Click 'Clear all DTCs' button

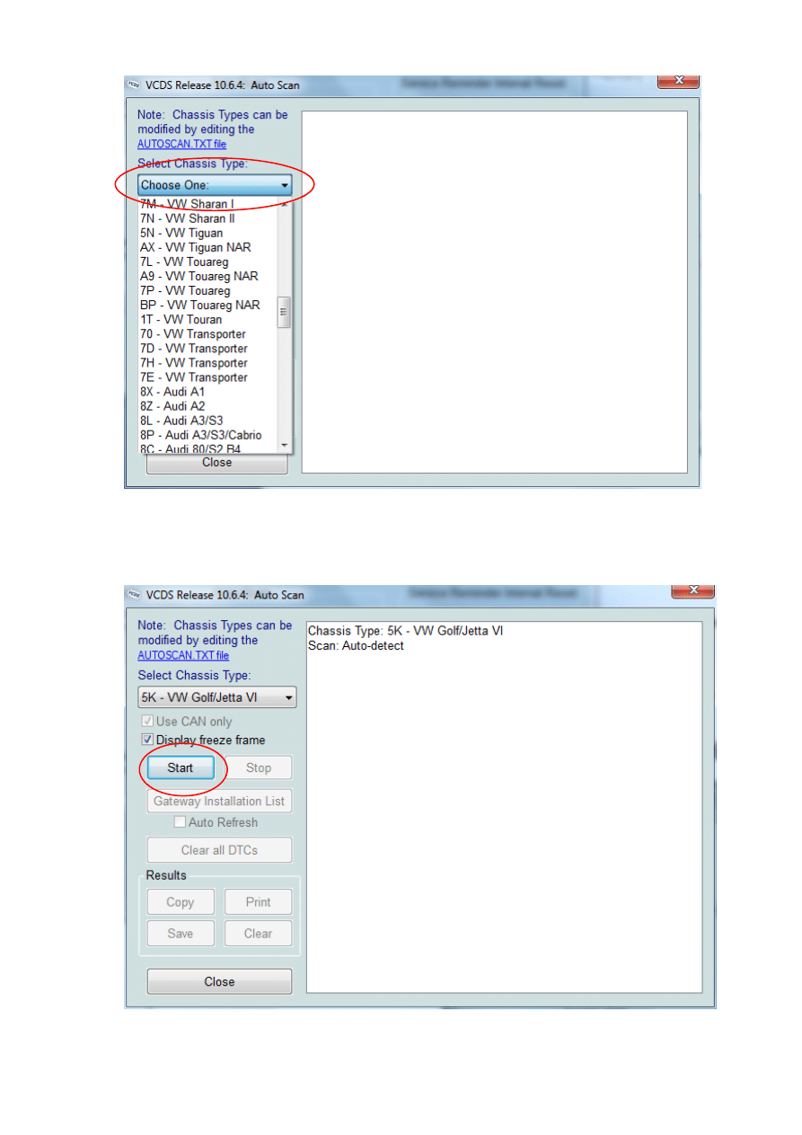219,850
